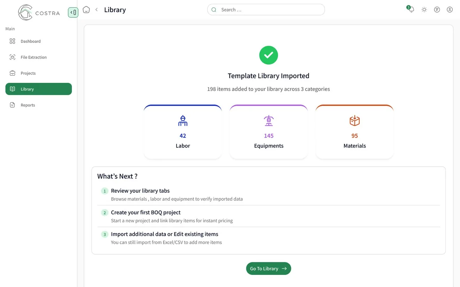
Task: Click the notification count badge 3
Action: click(408, 7)
